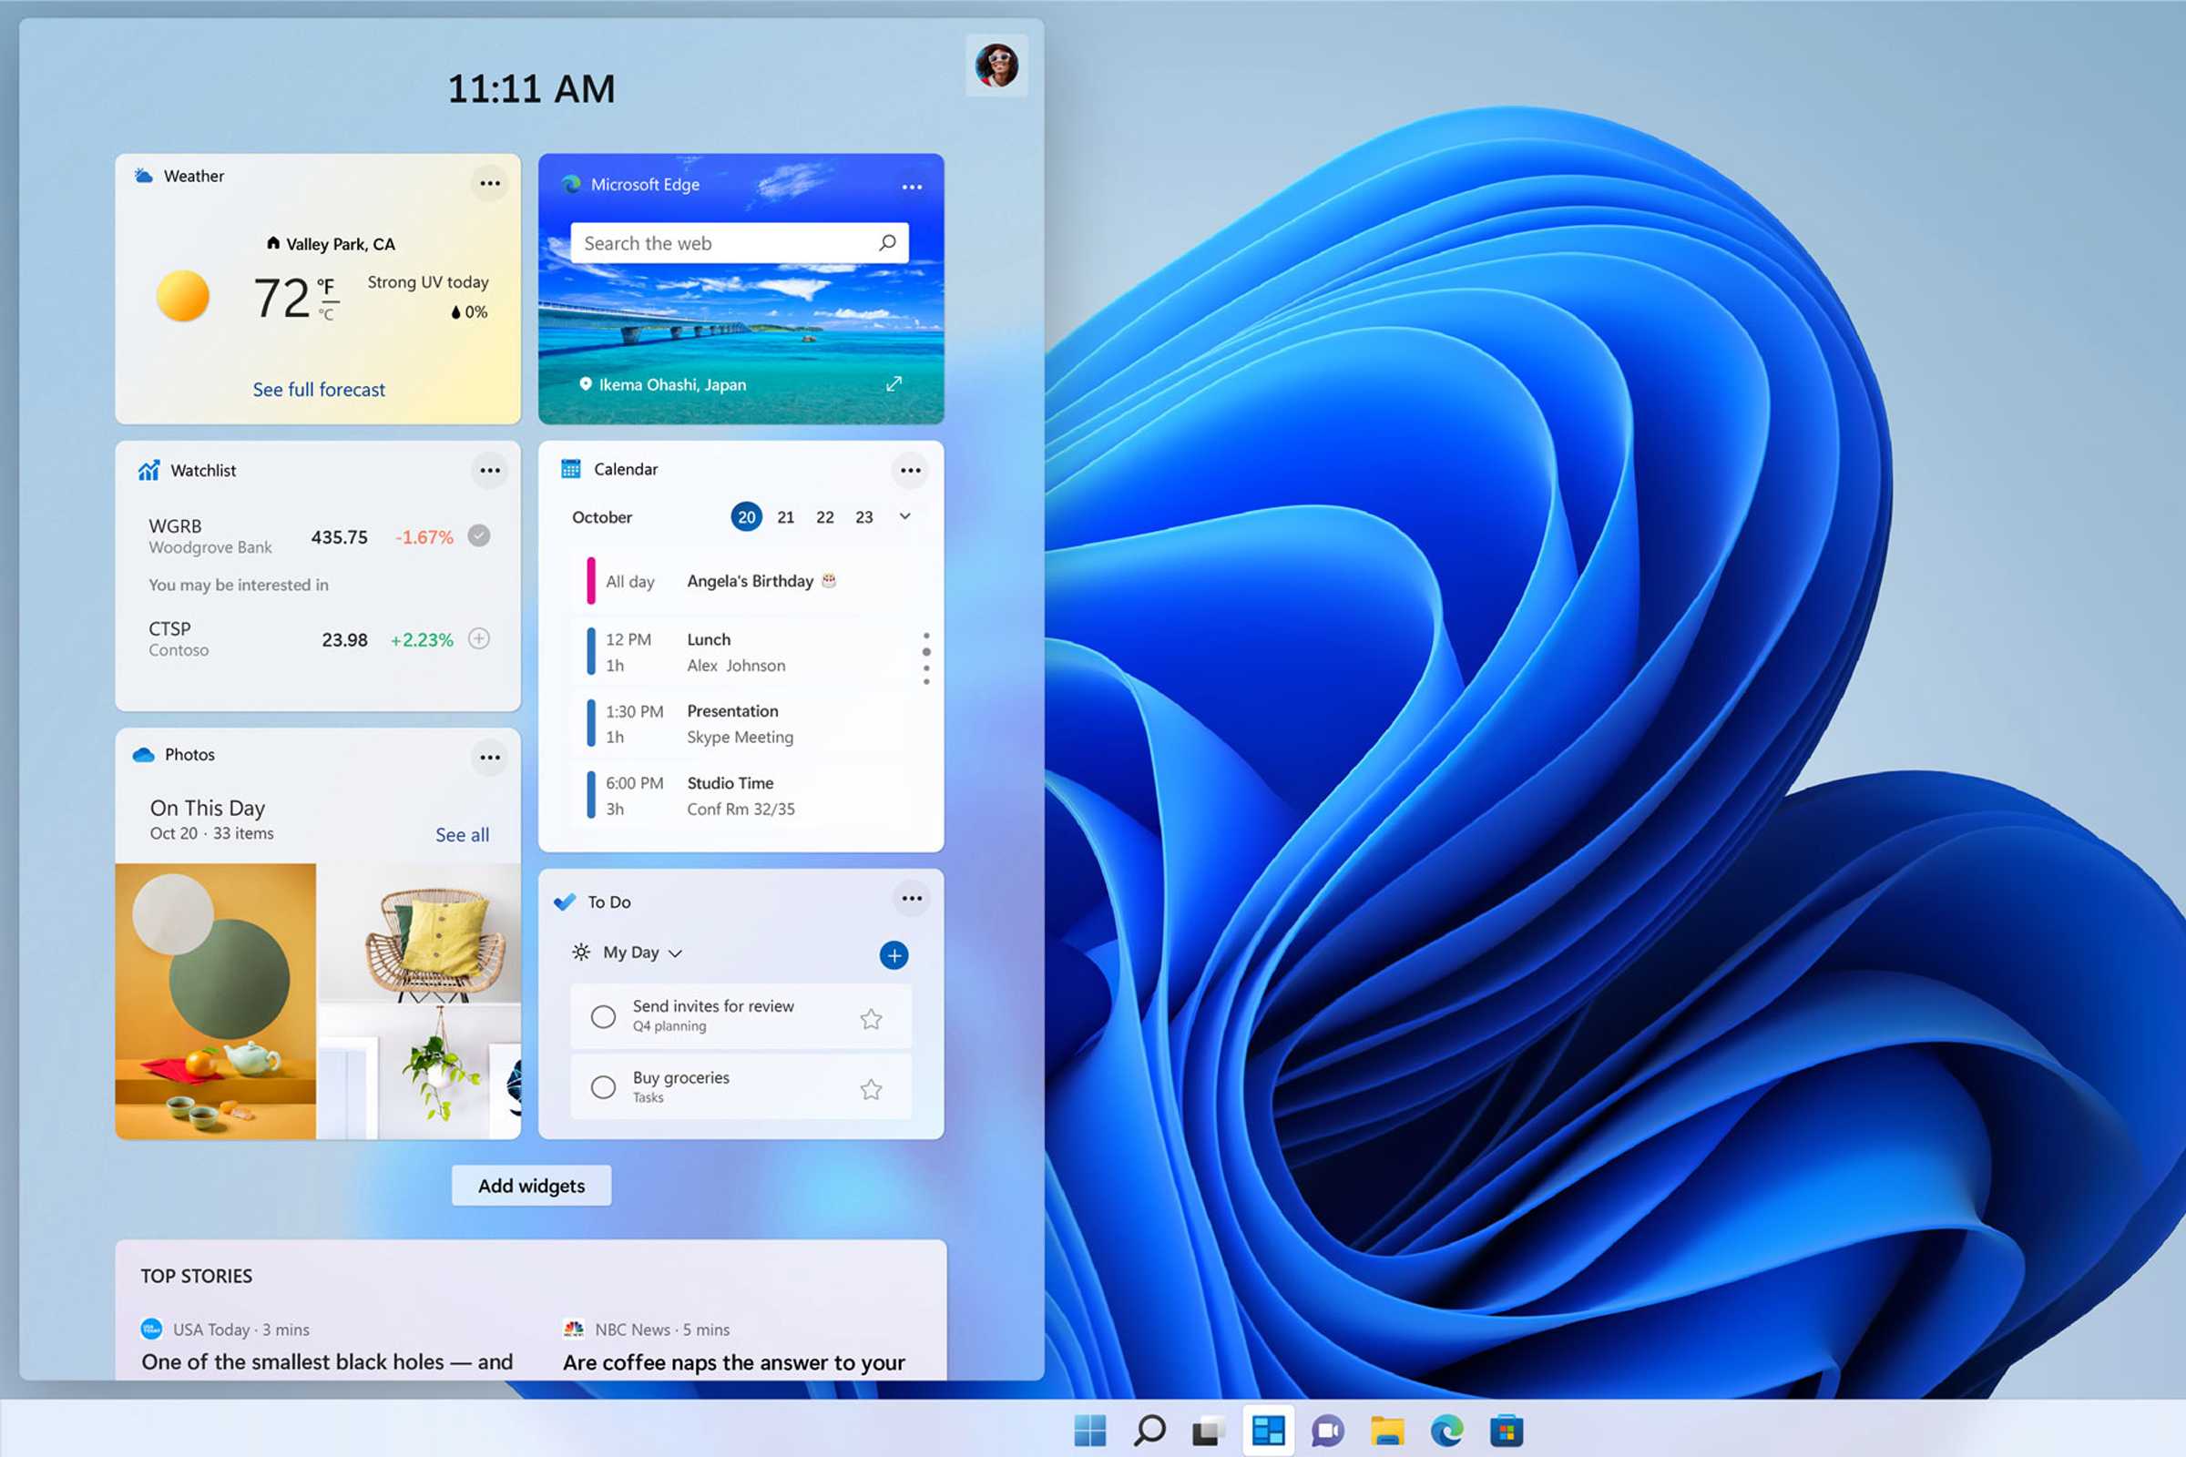Open the Calendar widget three-dot menu
Viewport: 2186px width, 1457px height.
point(910,470)
